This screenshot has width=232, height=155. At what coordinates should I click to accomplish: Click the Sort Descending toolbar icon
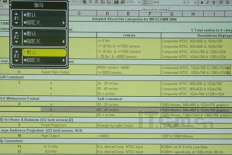tap(109, 2)
